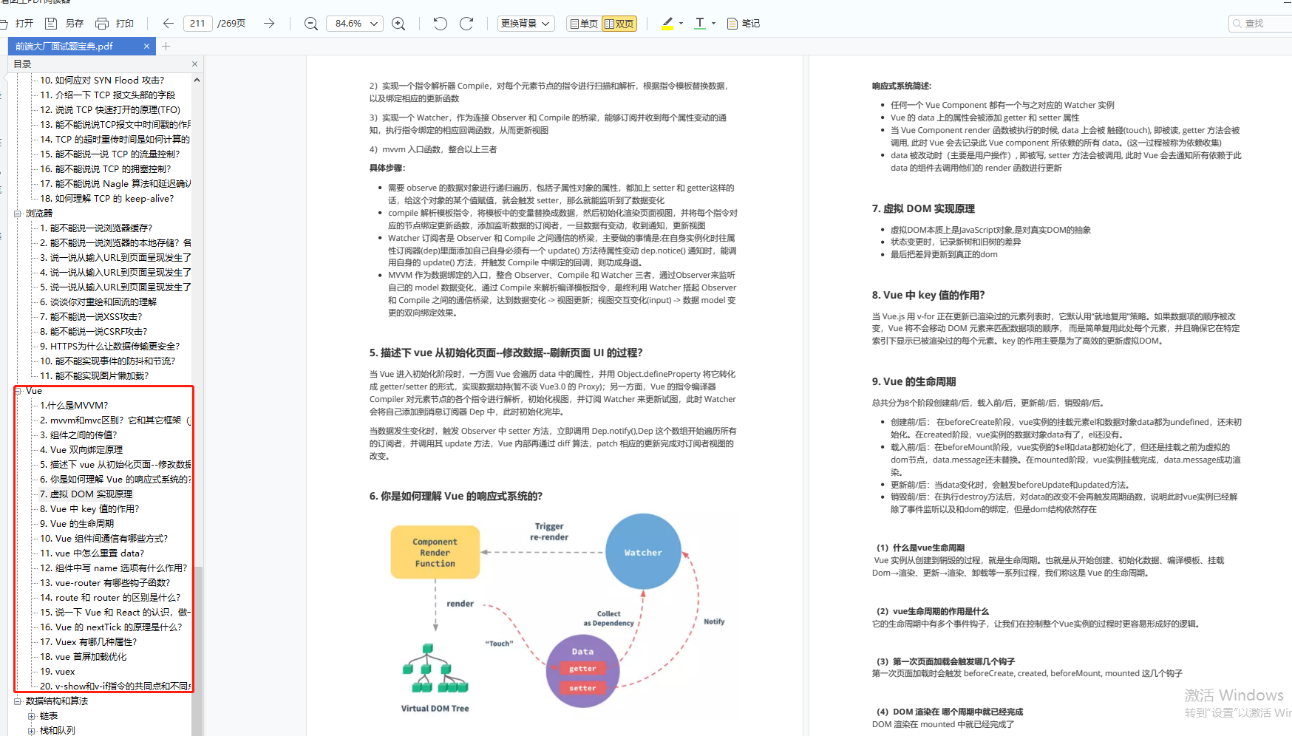Image resolution: width=1292 pixels, height=736 pixels.
Task: Click the 打印 (Print) icon
Action: [x=102, y=24]
